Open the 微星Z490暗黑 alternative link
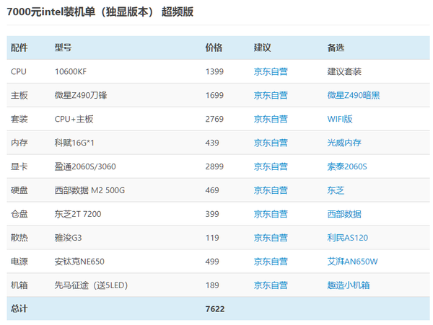The image size is (433, 325). point(354,95)
